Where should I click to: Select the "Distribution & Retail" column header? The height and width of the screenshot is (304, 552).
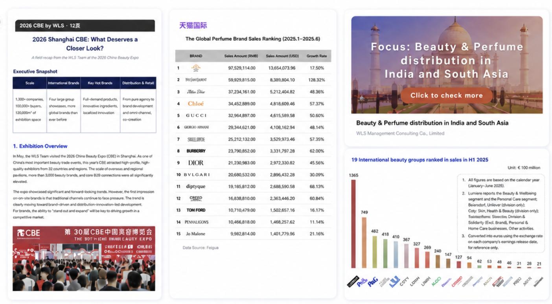pos(138,83)
